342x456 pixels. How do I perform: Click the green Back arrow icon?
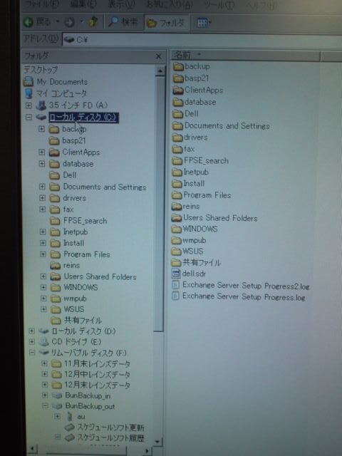[28, 22]
